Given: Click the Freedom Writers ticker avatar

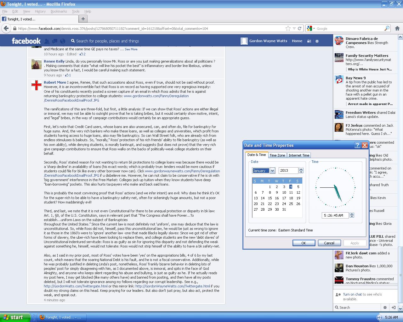Looking at the screenshot, I should tap(339, 114).
